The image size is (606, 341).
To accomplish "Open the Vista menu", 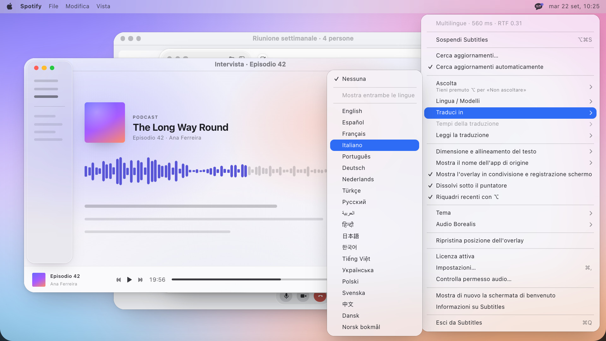I will coord(103,6).
